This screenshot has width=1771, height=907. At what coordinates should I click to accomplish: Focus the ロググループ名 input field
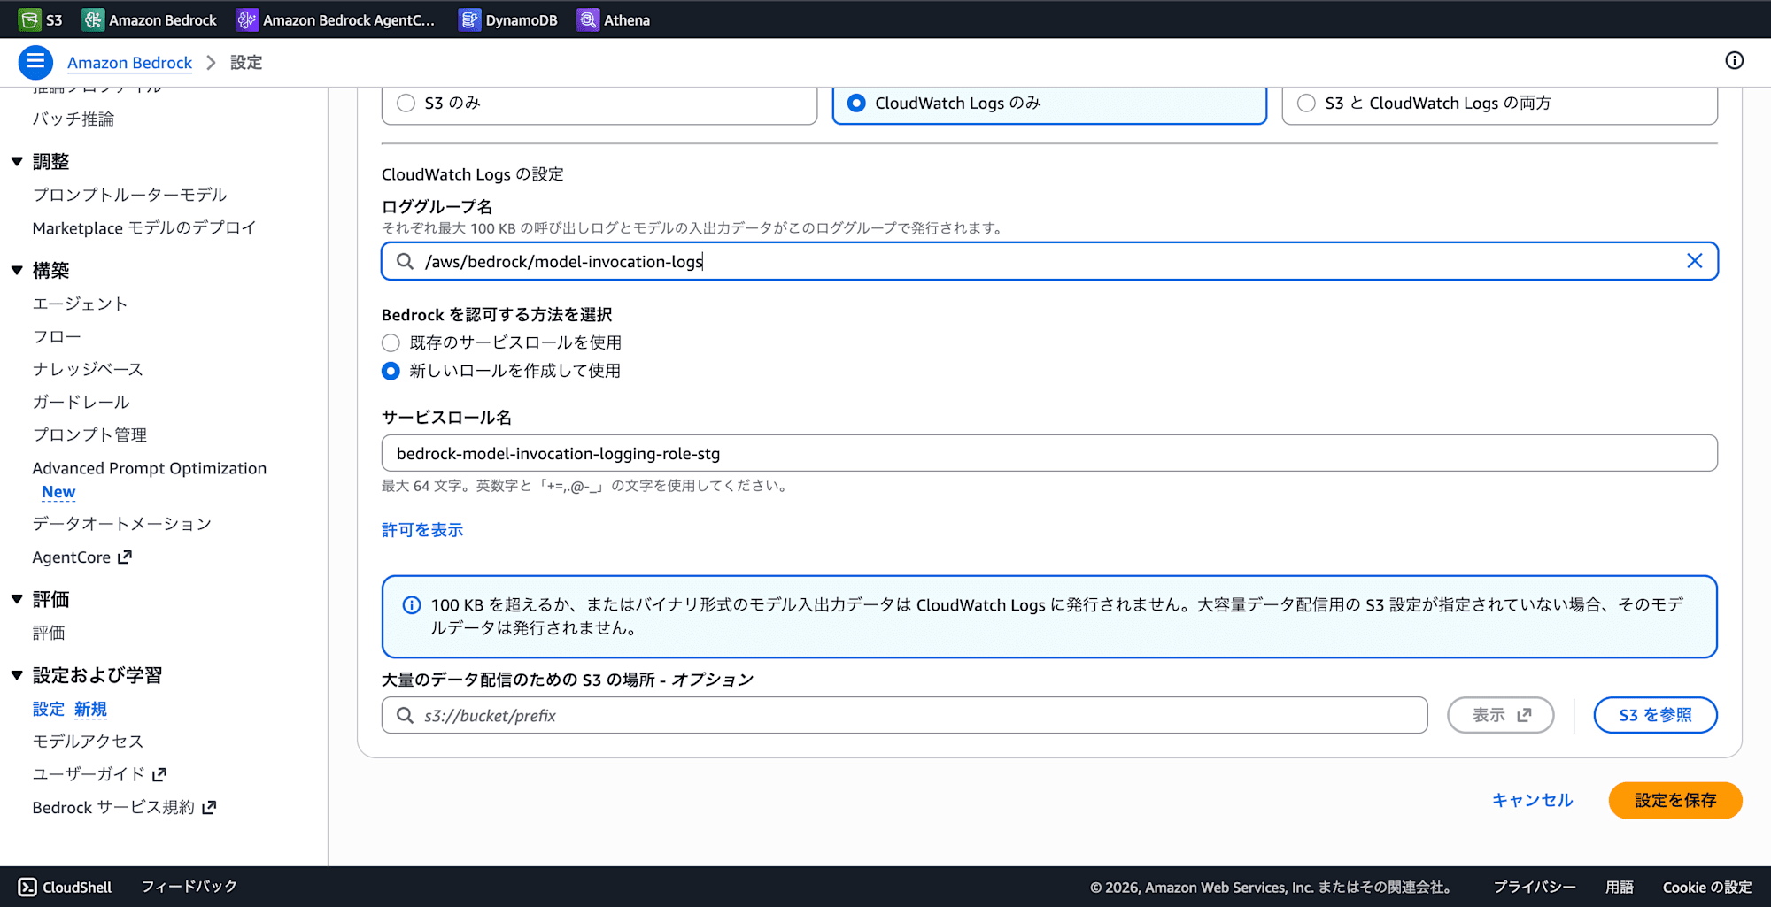1049,261
